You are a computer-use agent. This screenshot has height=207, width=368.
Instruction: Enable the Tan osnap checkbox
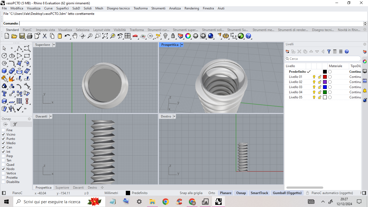click(x=3, y=160)
